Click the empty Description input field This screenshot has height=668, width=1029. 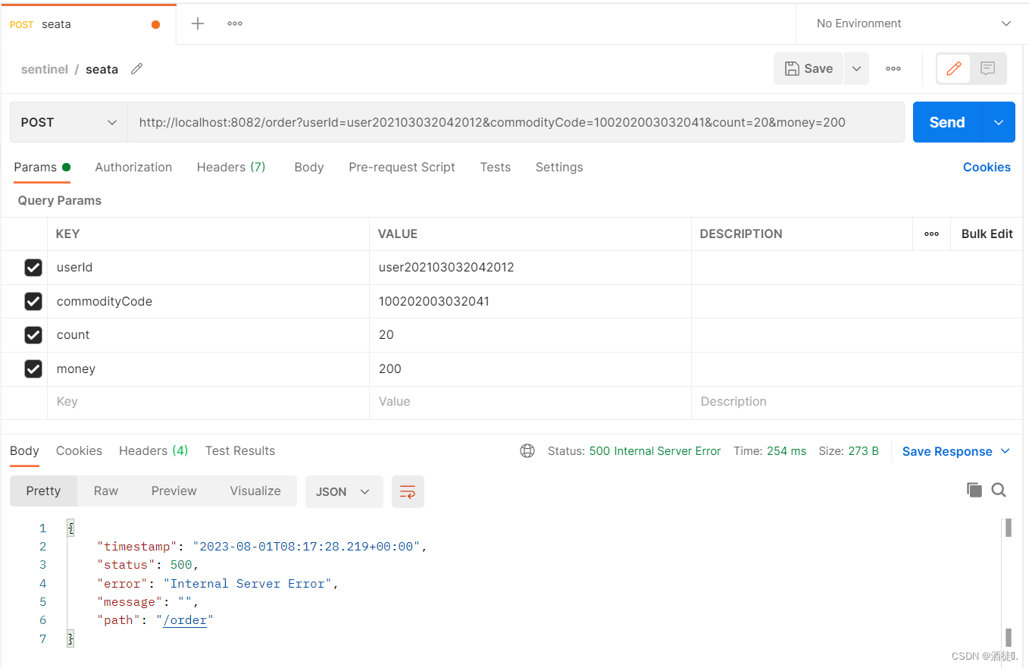click(856, 402)
